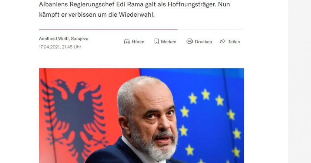This screenshot has height=163, width=311.
Task: Select the Hören text label
Action: coord(138,42)
